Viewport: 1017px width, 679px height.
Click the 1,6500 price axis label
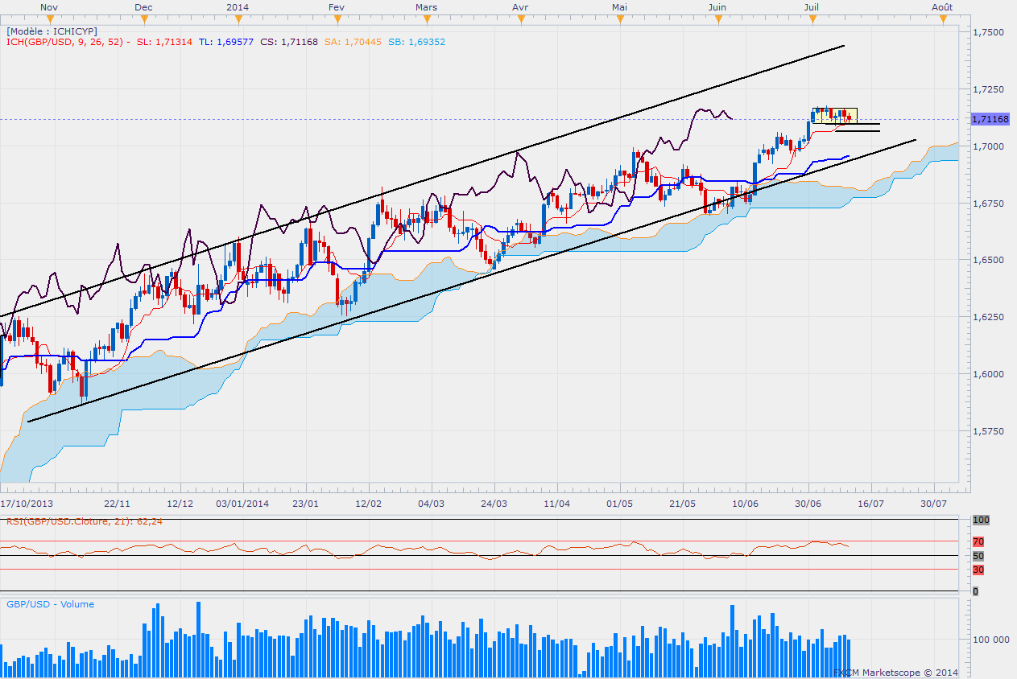click(987, 260)
